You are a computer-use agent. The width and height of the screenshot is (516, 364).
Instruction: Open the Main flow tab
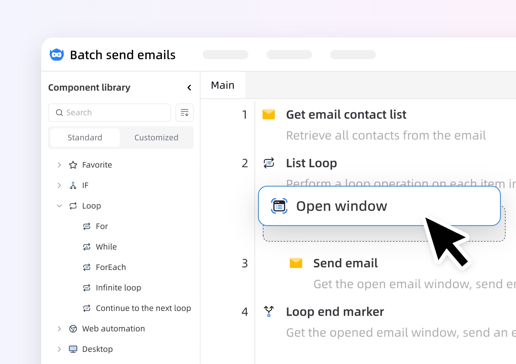coord(223,85)
